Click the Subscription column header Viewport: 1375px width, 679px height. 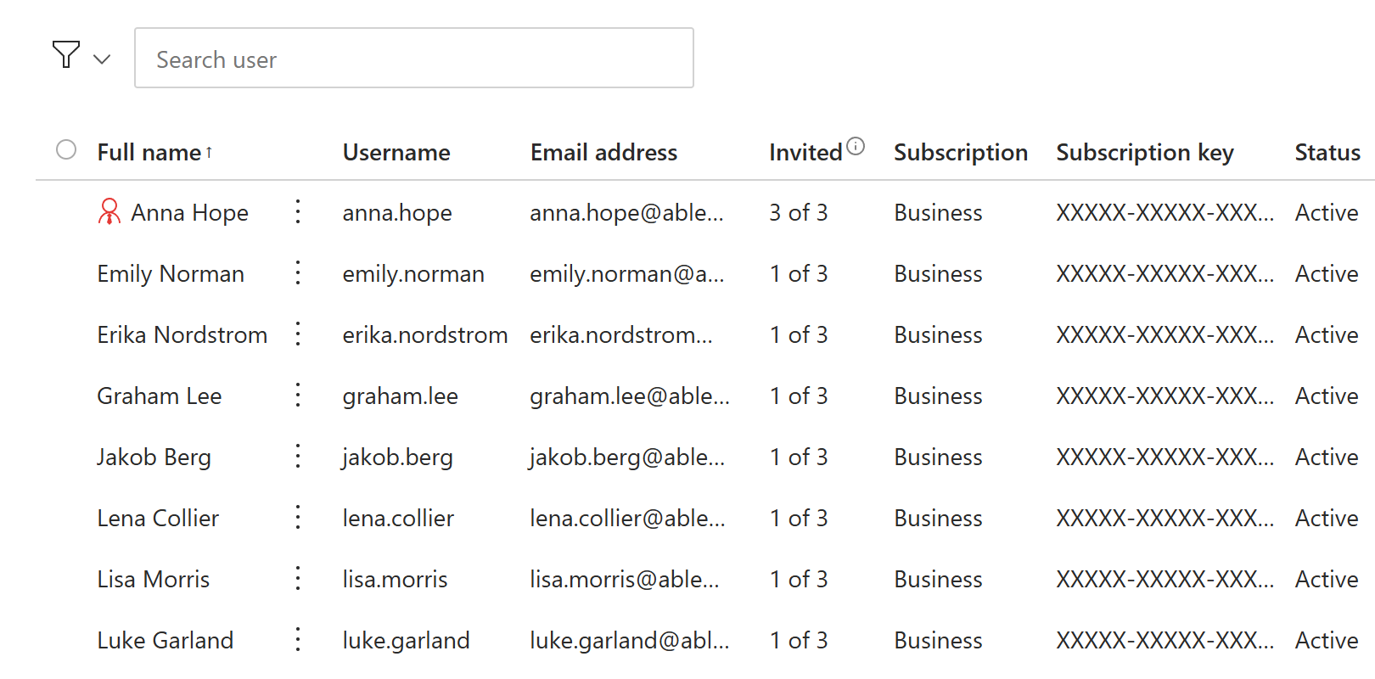(x=961, y=153)
